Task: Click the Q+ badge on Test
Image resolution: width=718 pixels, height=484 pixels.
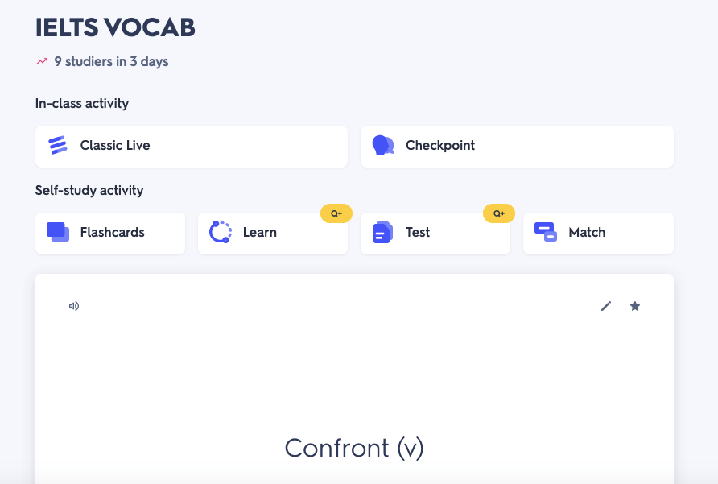Action: coord(499,213)
